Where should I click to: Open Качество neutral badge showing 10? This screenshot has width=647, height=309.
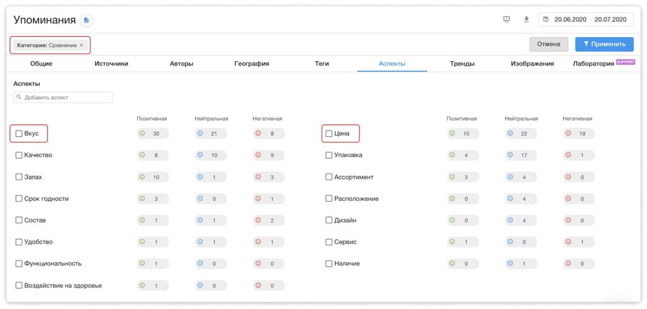[x=211, y=155]
